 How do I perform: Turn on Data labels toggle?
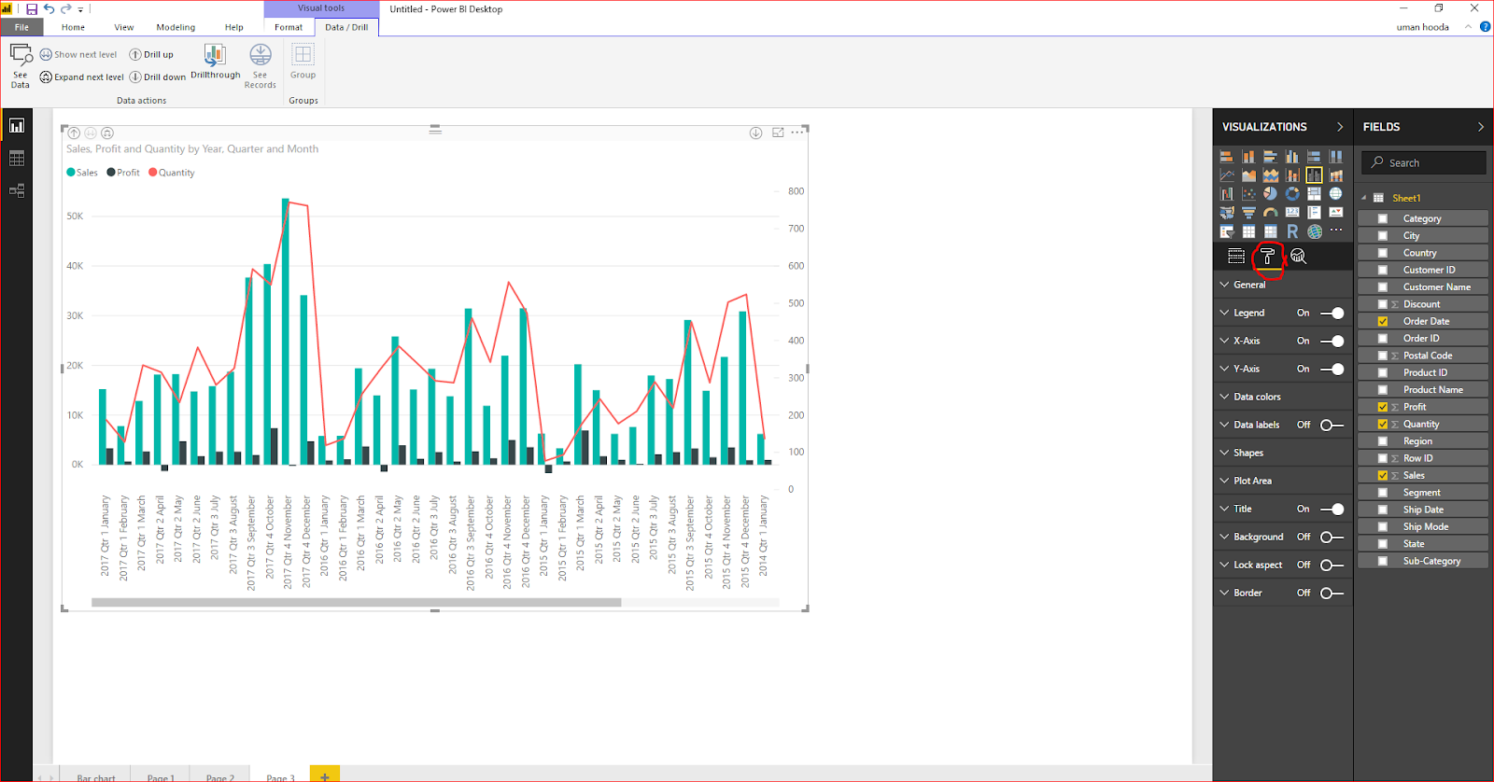point(1332,425)
